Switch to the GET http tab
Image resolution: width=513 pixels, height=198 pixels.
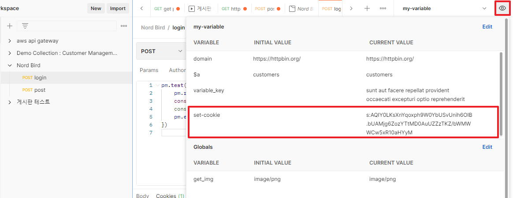point(234,9)
